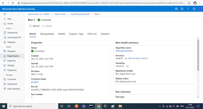203x109 pixels.
Task: Go to Experiments breadcrumb
Action: 60,14
